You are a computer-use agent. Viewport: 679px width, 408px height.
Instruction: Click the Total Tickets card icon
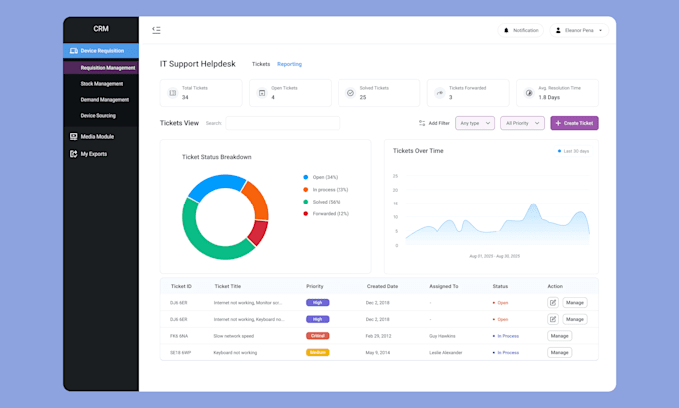pyautogui.click(x=173, y=93)
